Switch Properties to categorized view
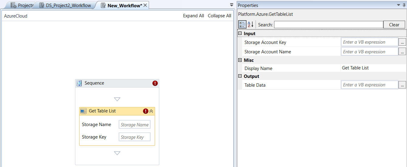Screen dimensions: 407x167 pos(242,25)
